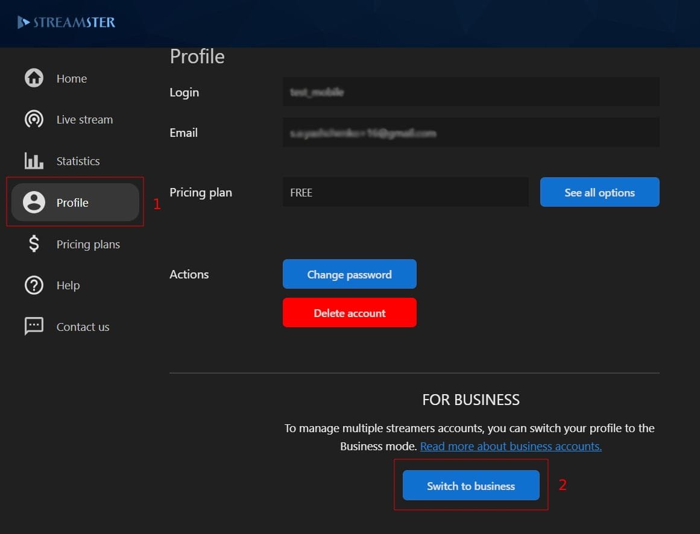Click the Home house icon
The image size is (700, 534).
[34, 78]
